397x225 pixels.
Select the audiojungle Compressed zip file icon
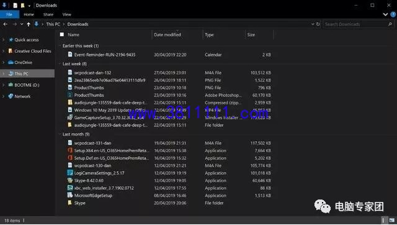(70, 102)
